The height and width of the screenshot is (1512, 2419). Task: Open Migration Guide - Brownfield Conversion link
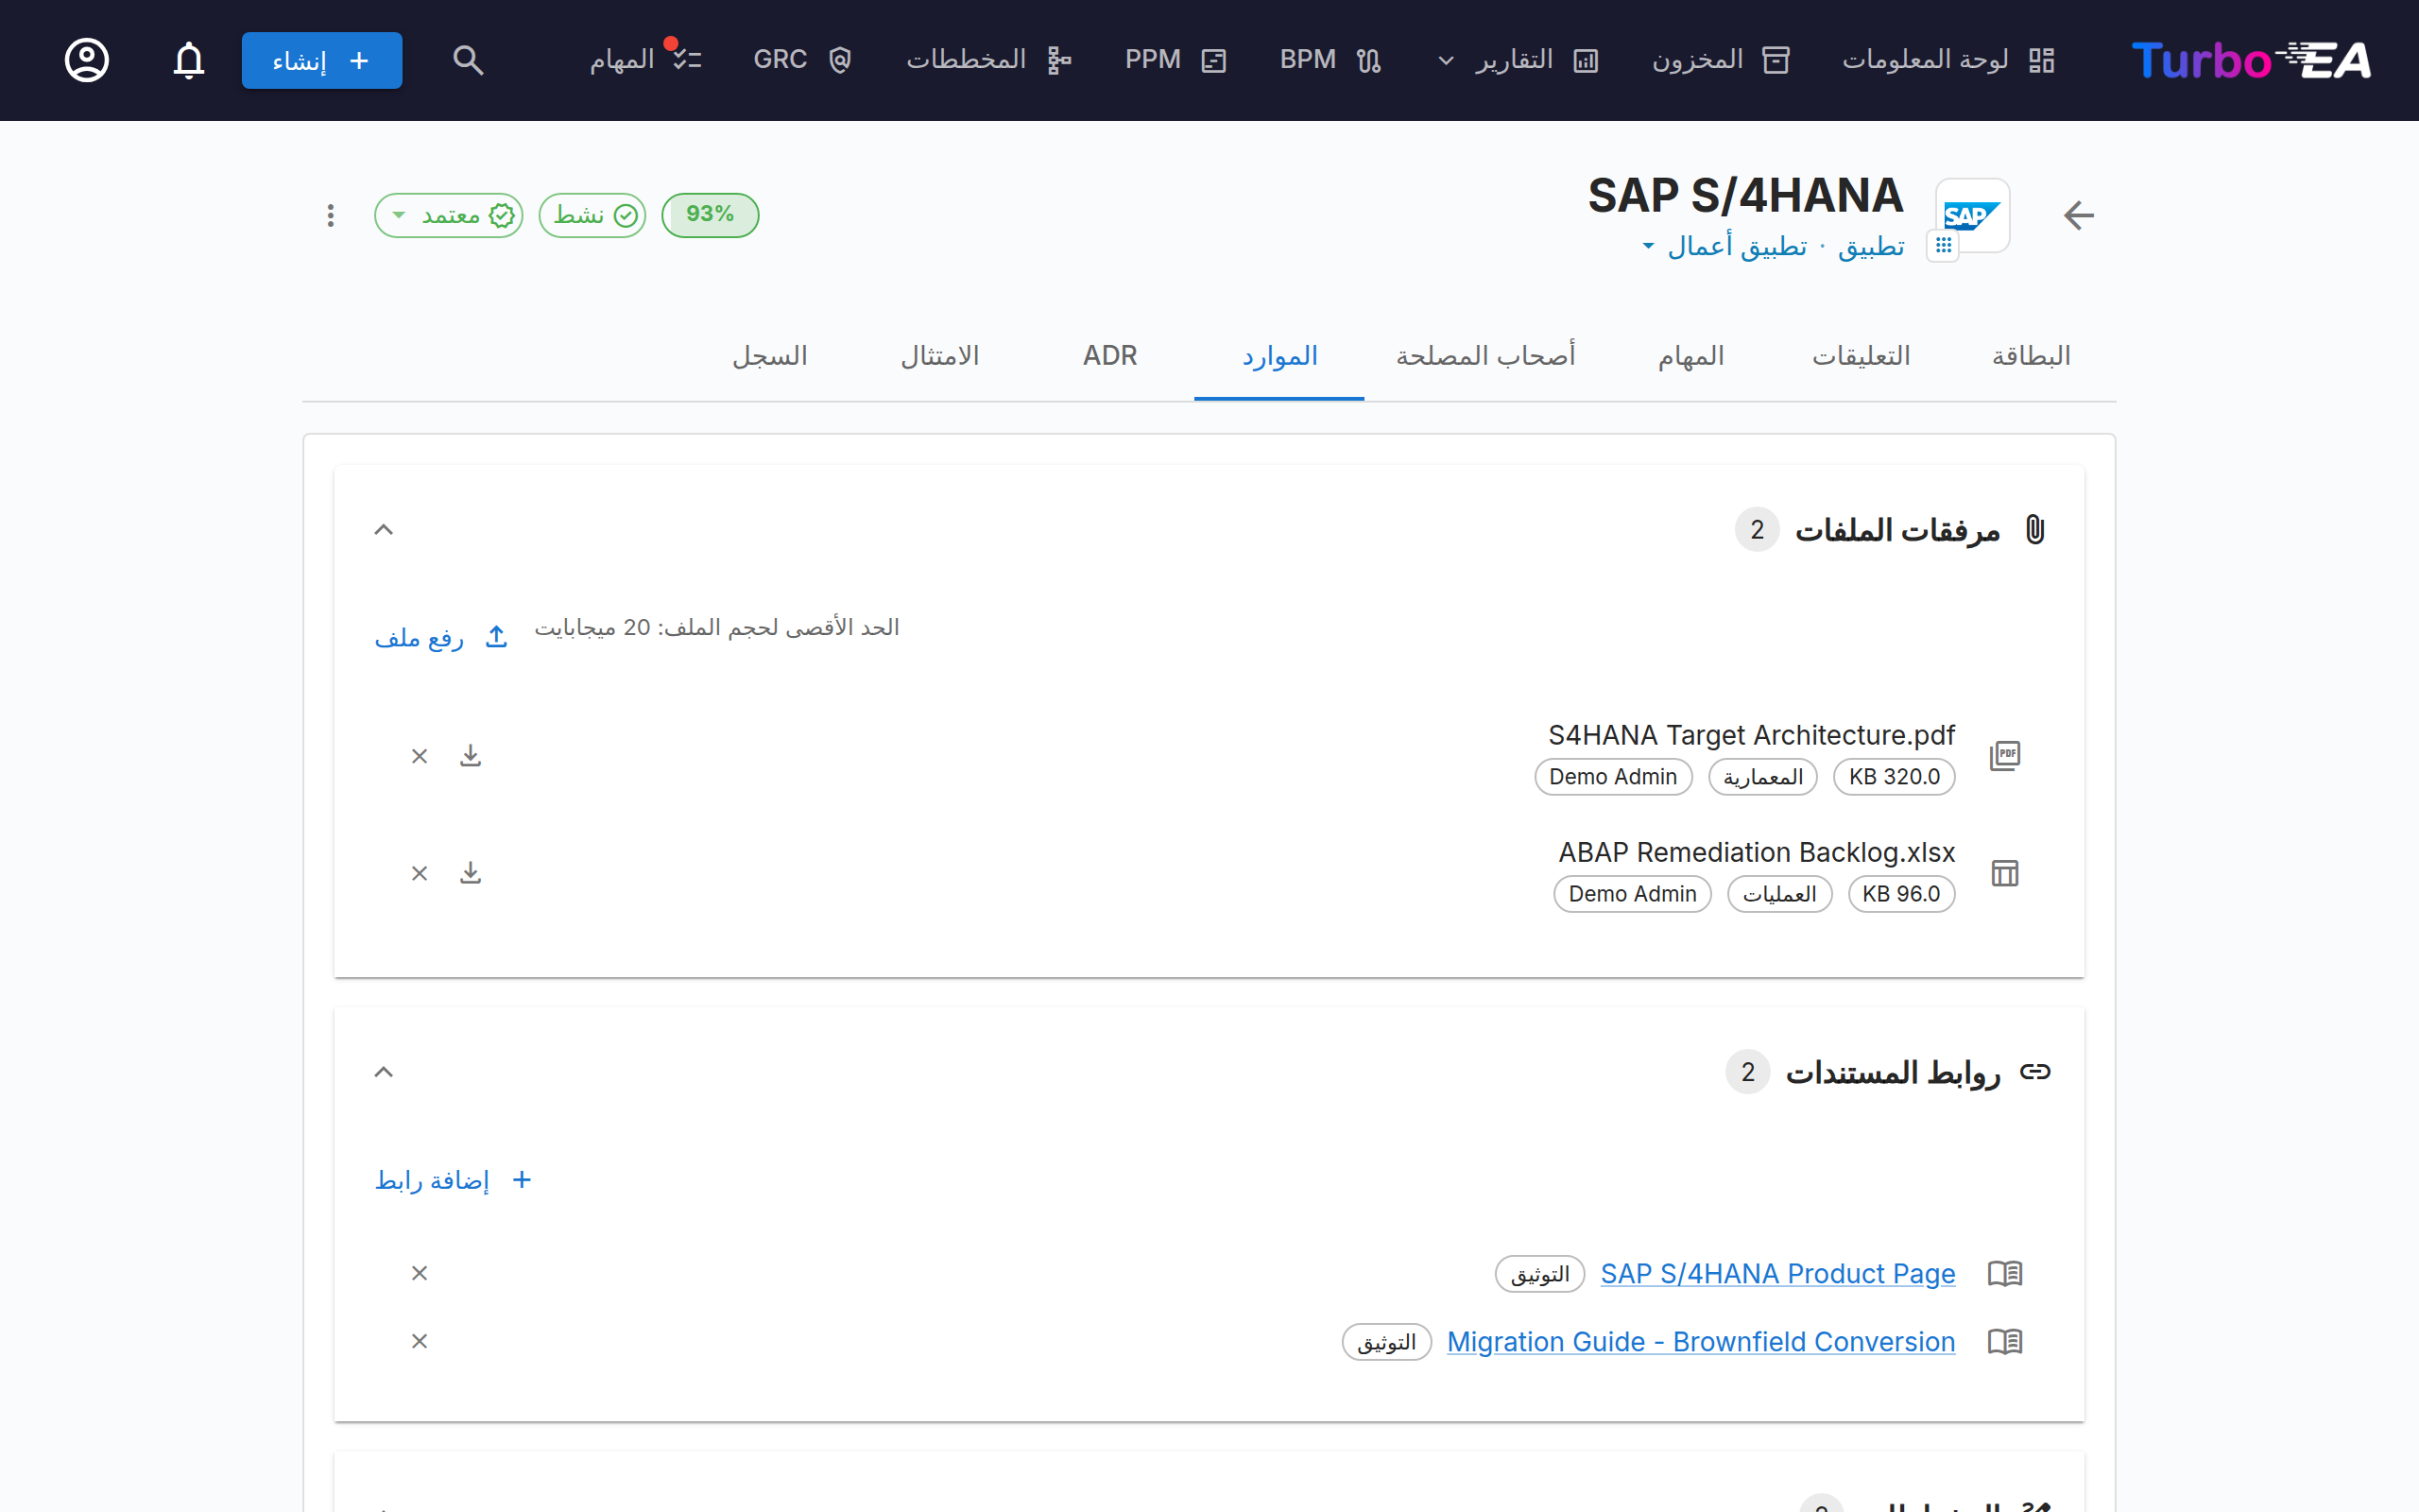(x=1700, y=1341)
